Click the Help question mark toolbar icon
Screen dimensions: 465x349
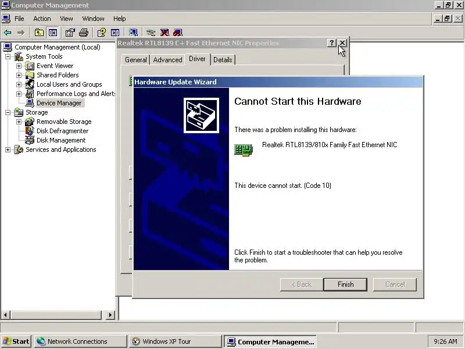coord(101,33)
